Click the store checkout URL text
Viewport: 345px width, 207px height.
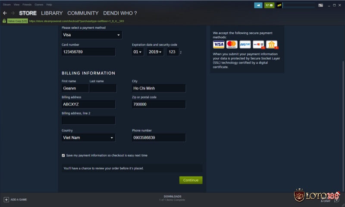point(77,21)
